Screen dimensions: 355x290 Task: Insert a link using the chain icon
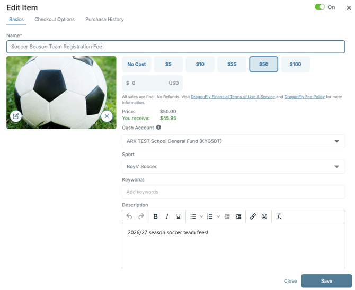(253, 216)
